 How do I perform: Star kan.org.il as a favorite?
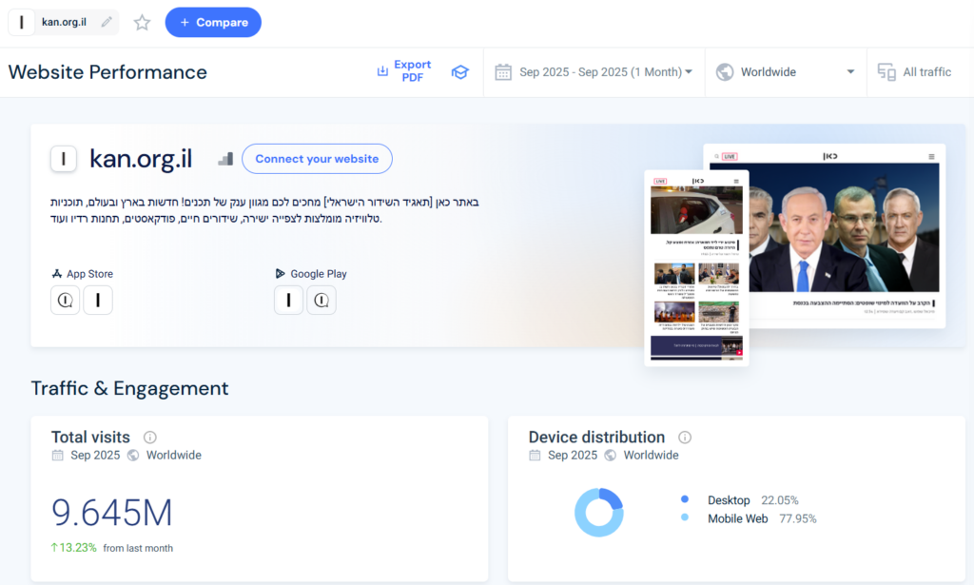coord(143,23)
